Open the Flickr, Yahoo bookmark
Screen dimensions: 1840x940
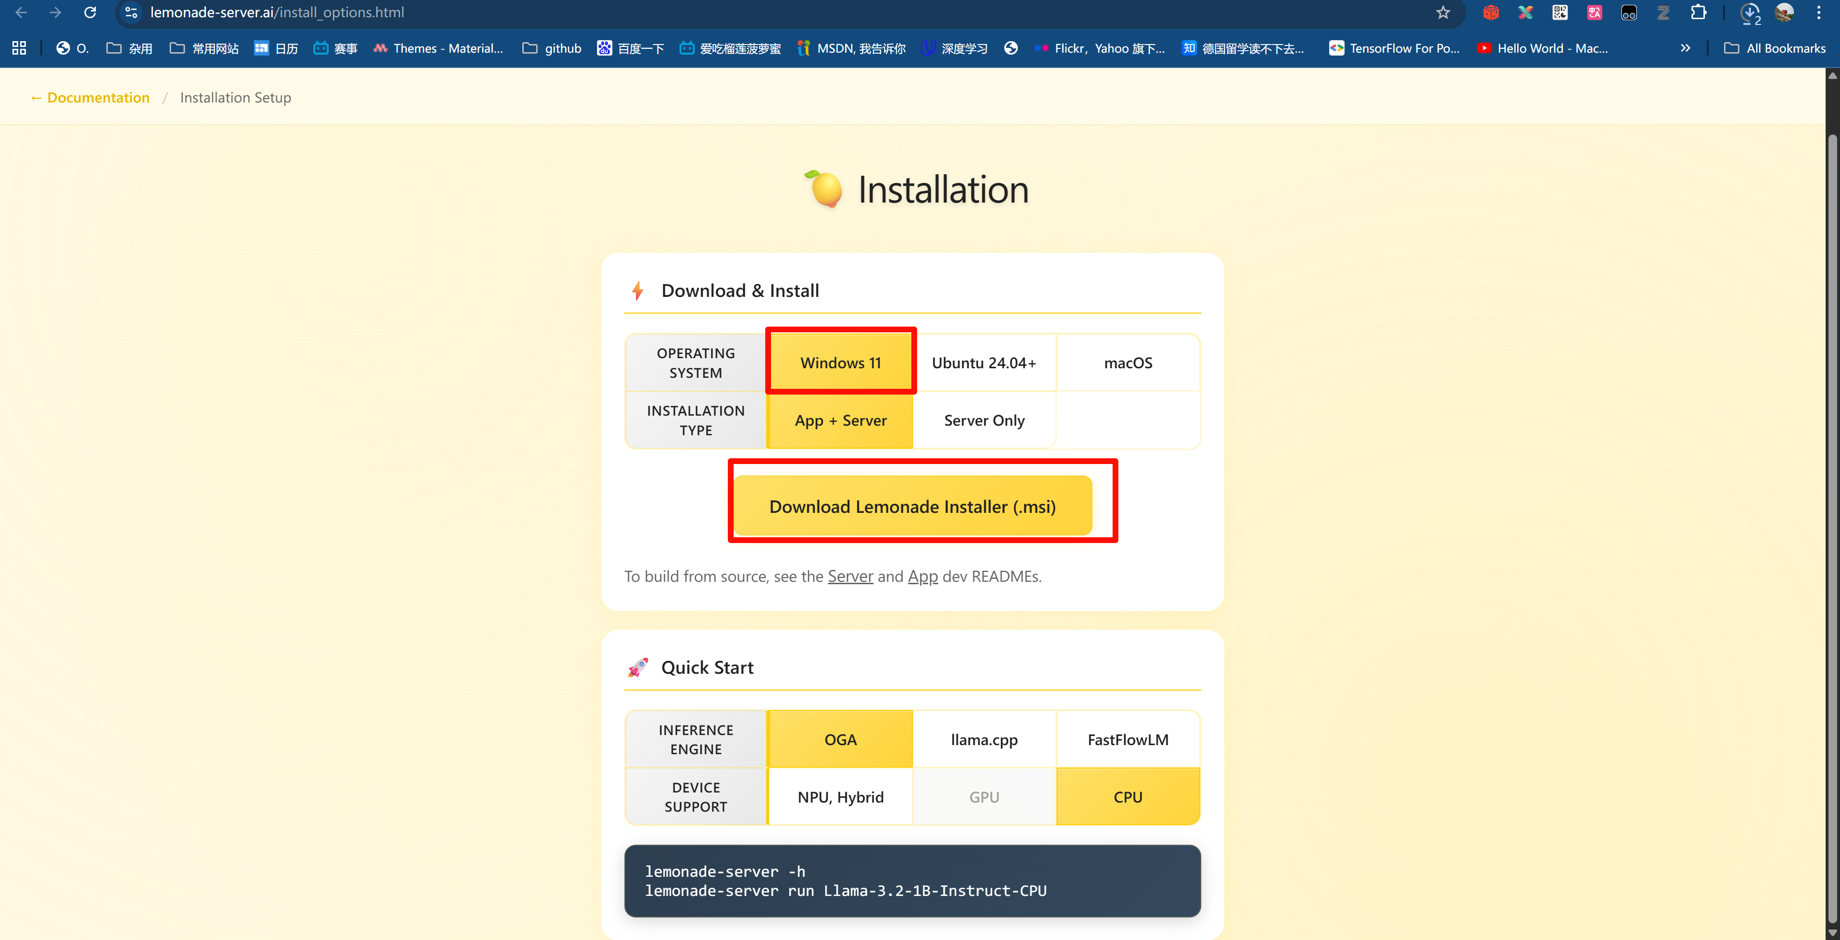pyautogui.click(x=1099, y=48)
